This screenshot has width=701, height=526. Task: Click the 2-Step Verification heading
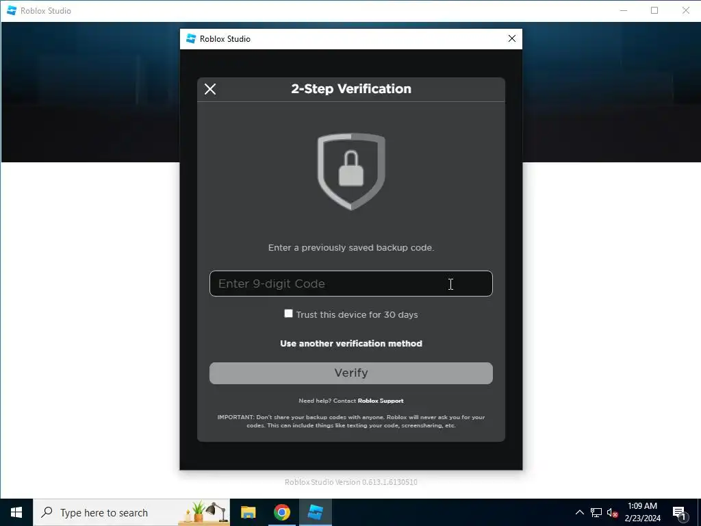(x=351, y=88)
